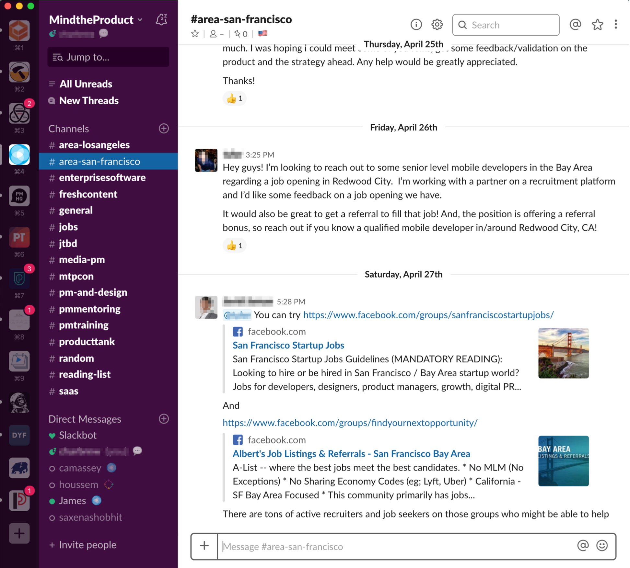Switch to the elephant workspace icon

[x=19, y=468]
